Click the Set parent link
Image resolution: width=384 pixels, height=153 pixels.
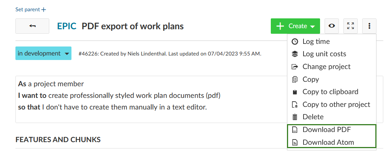(x=30, y=9)
